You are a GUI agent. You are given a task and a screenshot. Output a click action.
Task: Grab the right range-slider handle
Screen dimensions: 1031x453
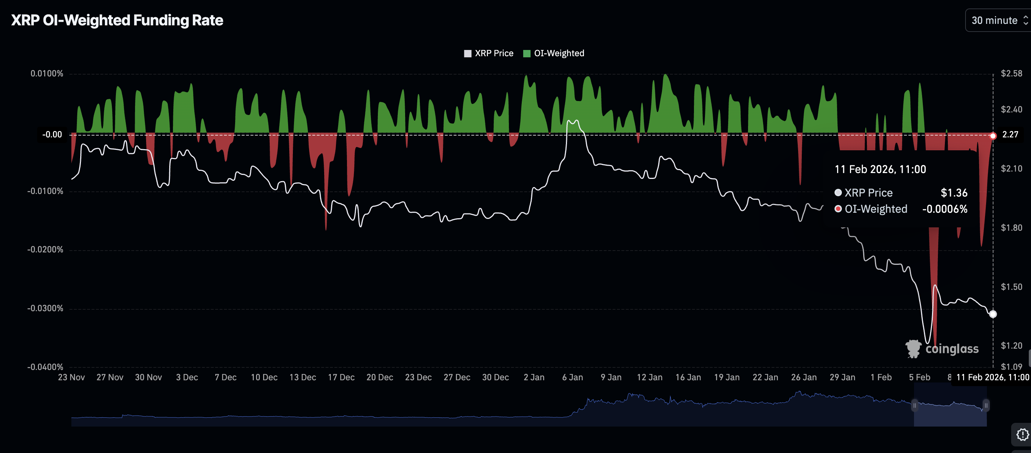pos(986,406)
